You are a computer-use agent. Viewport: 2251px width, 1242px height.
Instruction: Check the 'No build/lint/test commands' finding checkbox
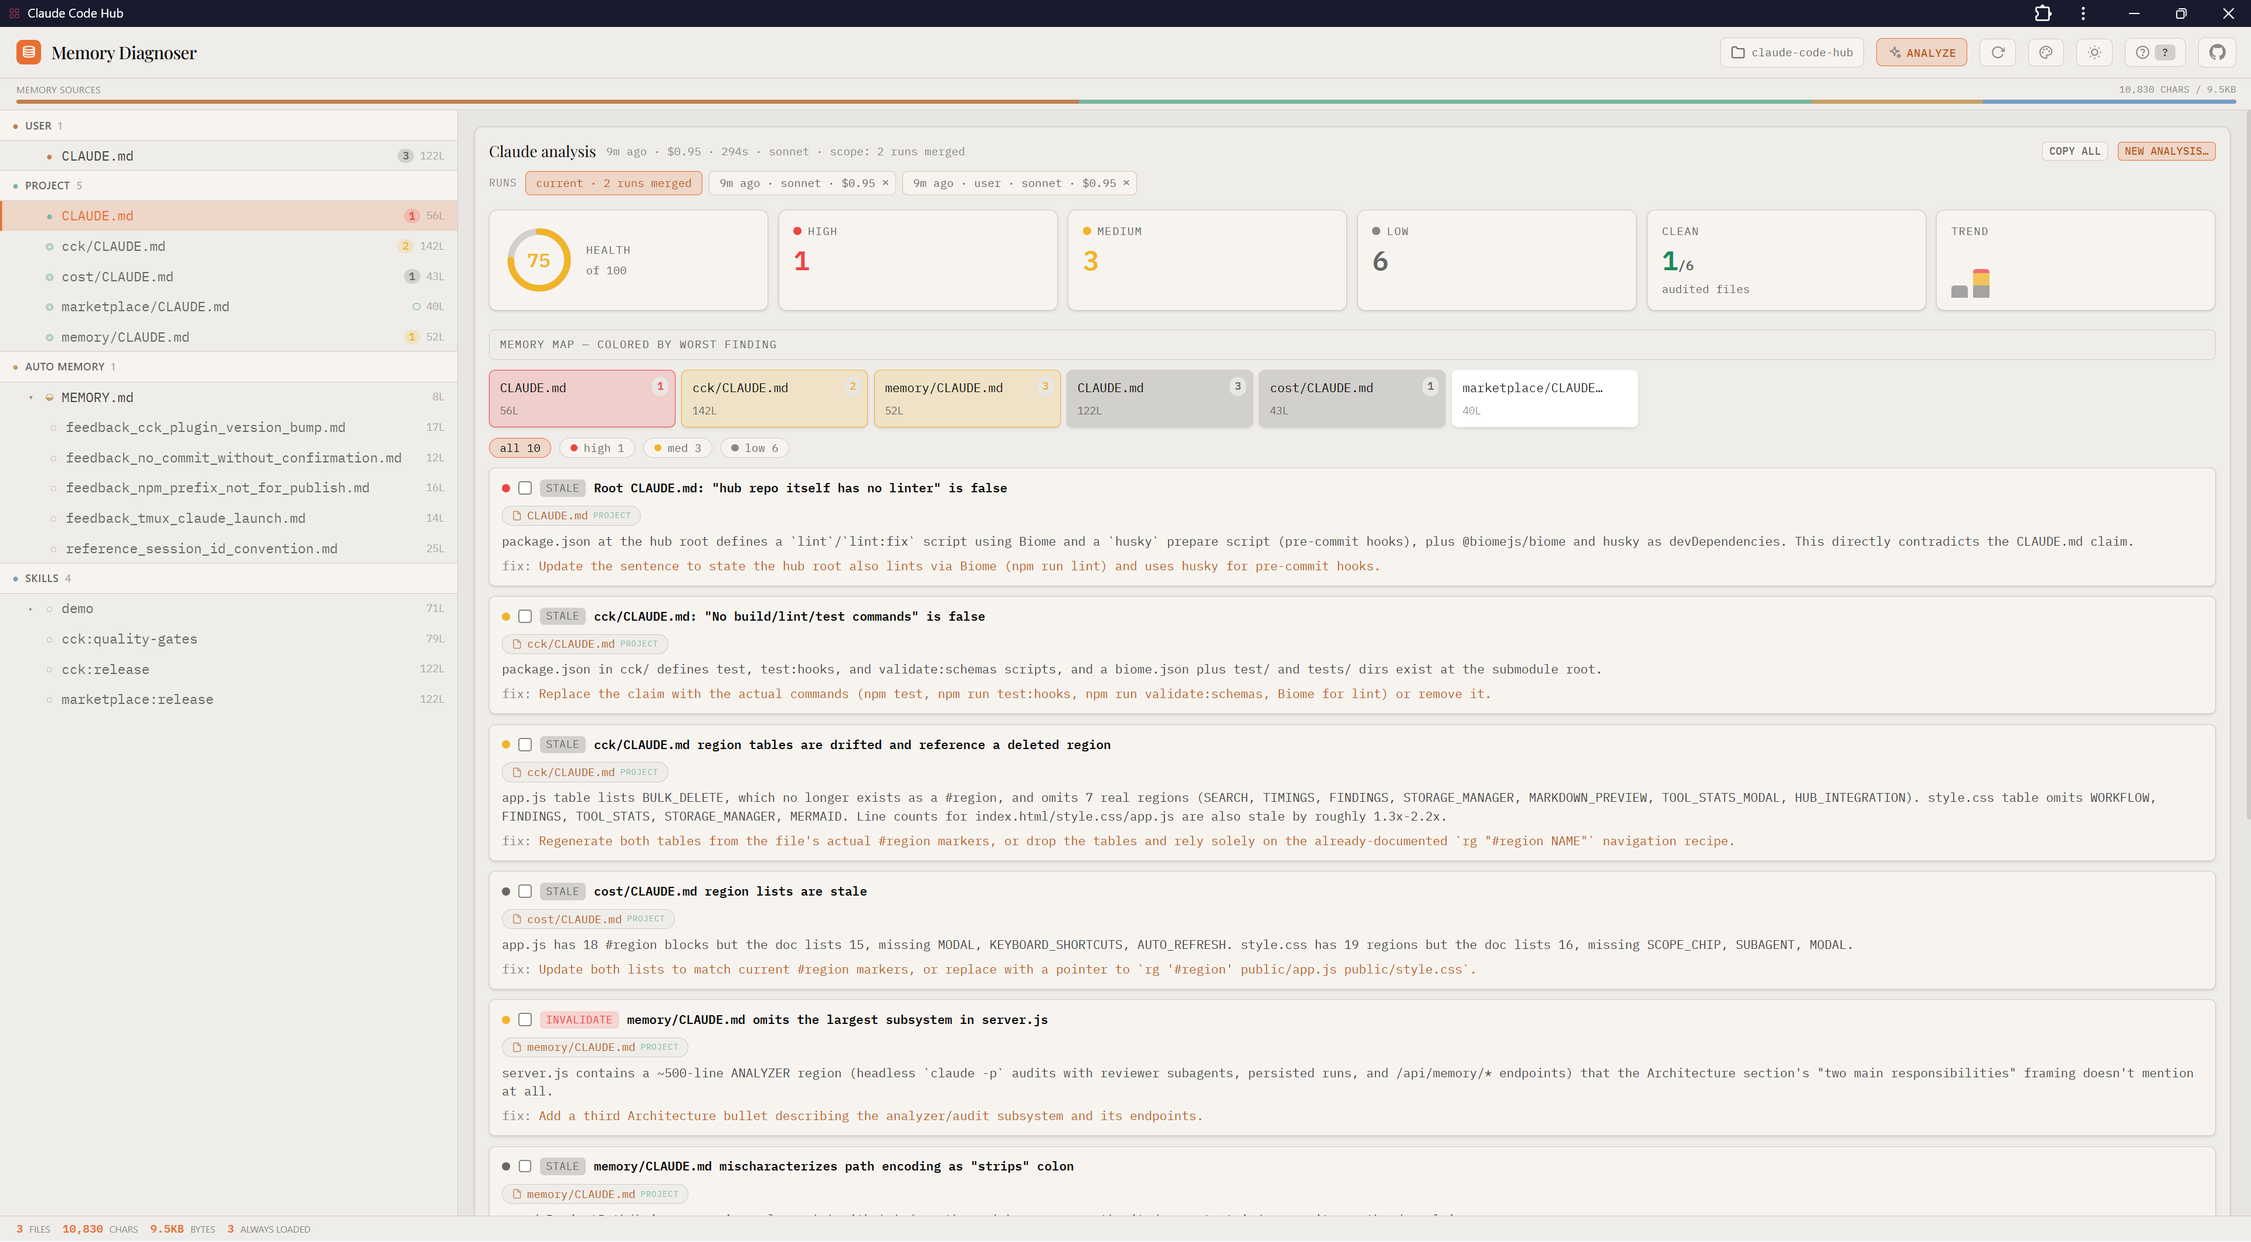525,617
